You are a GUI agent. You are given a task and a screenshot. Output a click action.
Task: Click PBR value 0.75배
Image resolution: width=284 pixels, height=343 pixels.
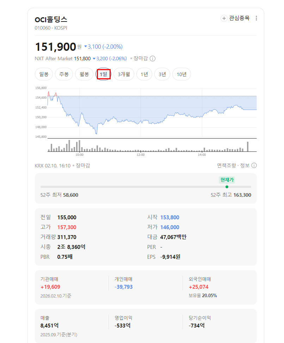(65, 257)
